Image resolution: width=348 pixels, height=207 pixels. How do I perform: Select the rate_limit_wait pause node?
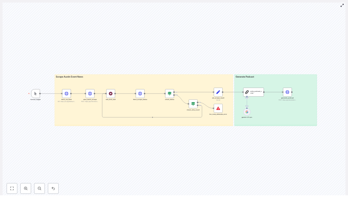(111, 94)
